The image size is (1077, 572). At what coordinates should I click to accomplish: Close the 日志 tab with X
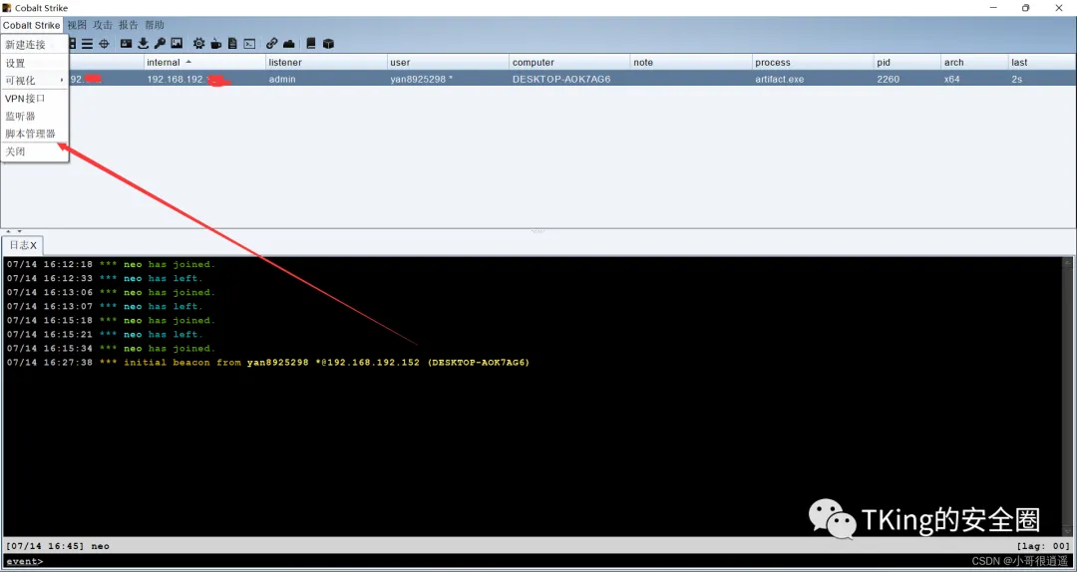click(x=33, y=246)
